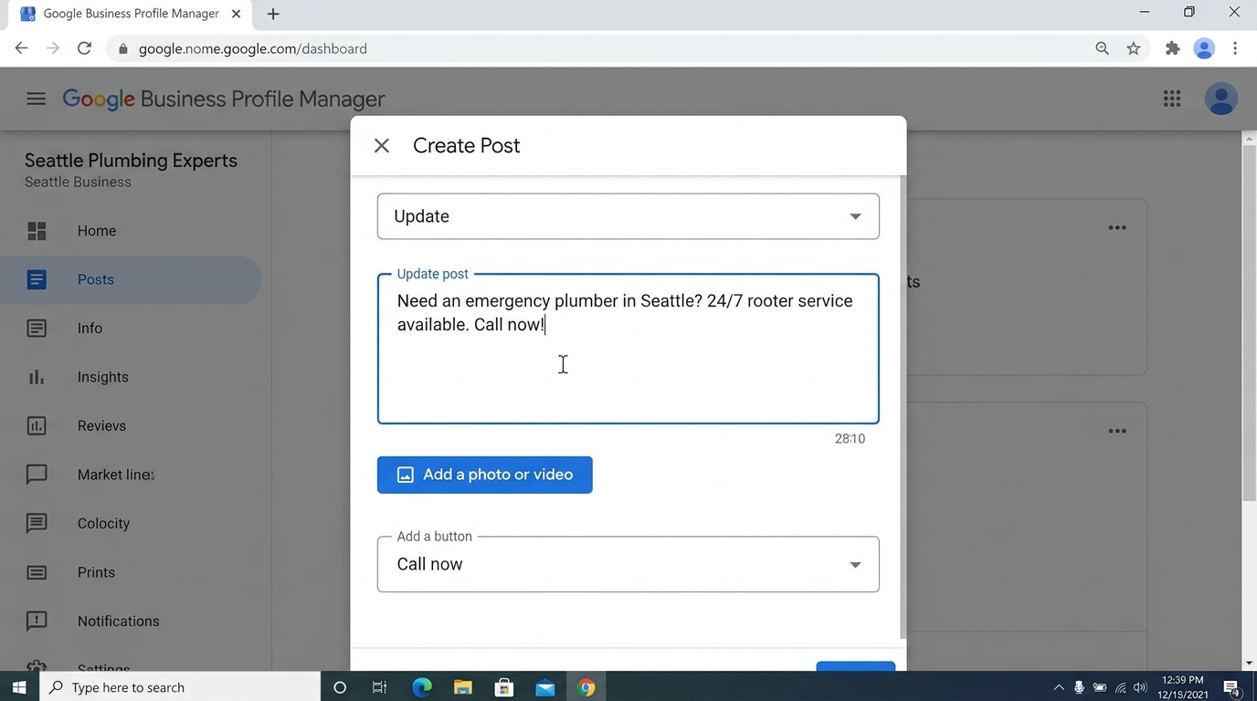Open the Chrome three-dot menu
Viewport: 1257px width, 701px height.
pos(1235,48)
